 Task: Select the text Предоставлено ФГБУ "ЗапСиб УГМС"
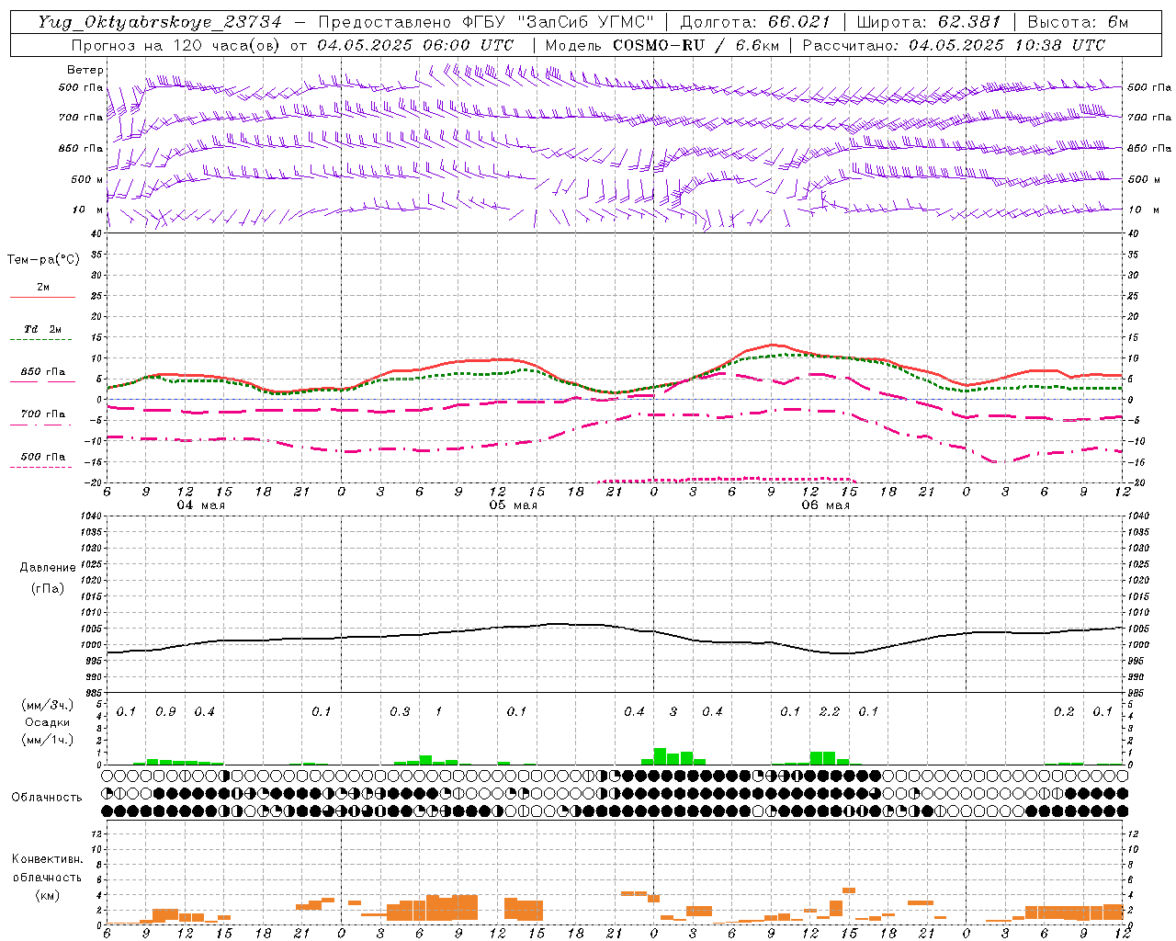pos(485,22)
